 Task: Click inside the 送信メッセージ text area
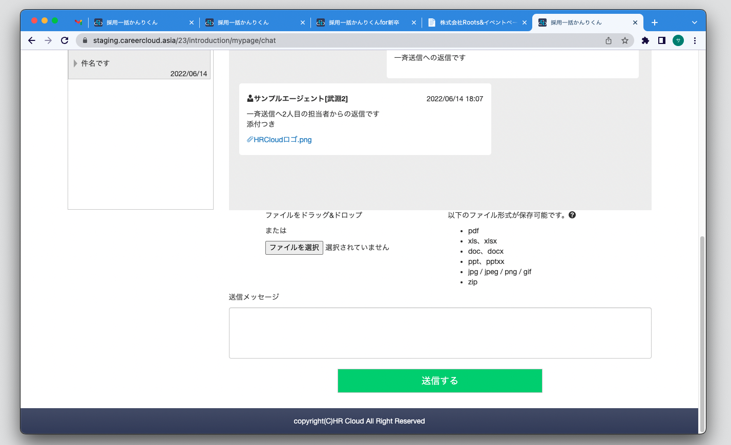439,332
